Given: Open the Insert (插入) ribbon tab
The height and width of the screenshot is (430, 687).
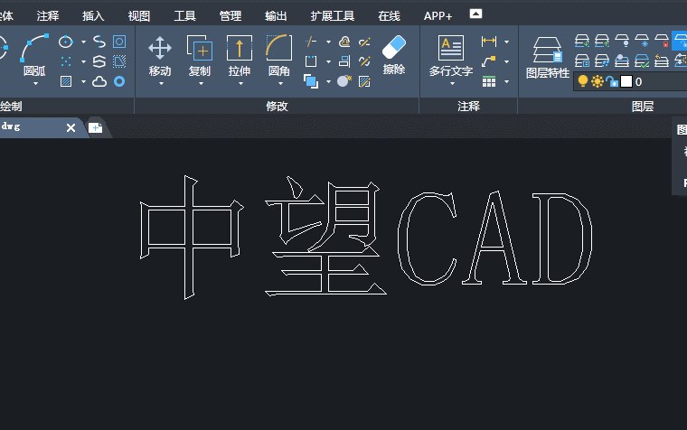Looking at the screenshot, I should pos(93,15).
